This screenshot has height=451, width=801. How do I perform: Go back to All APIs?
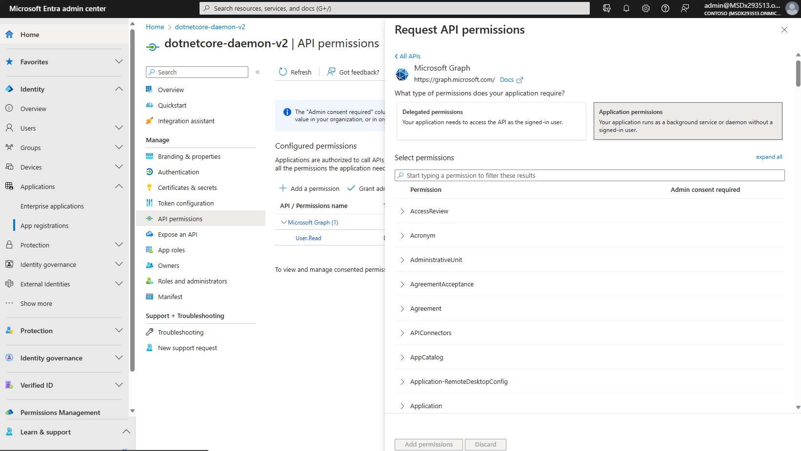[407, 56]
